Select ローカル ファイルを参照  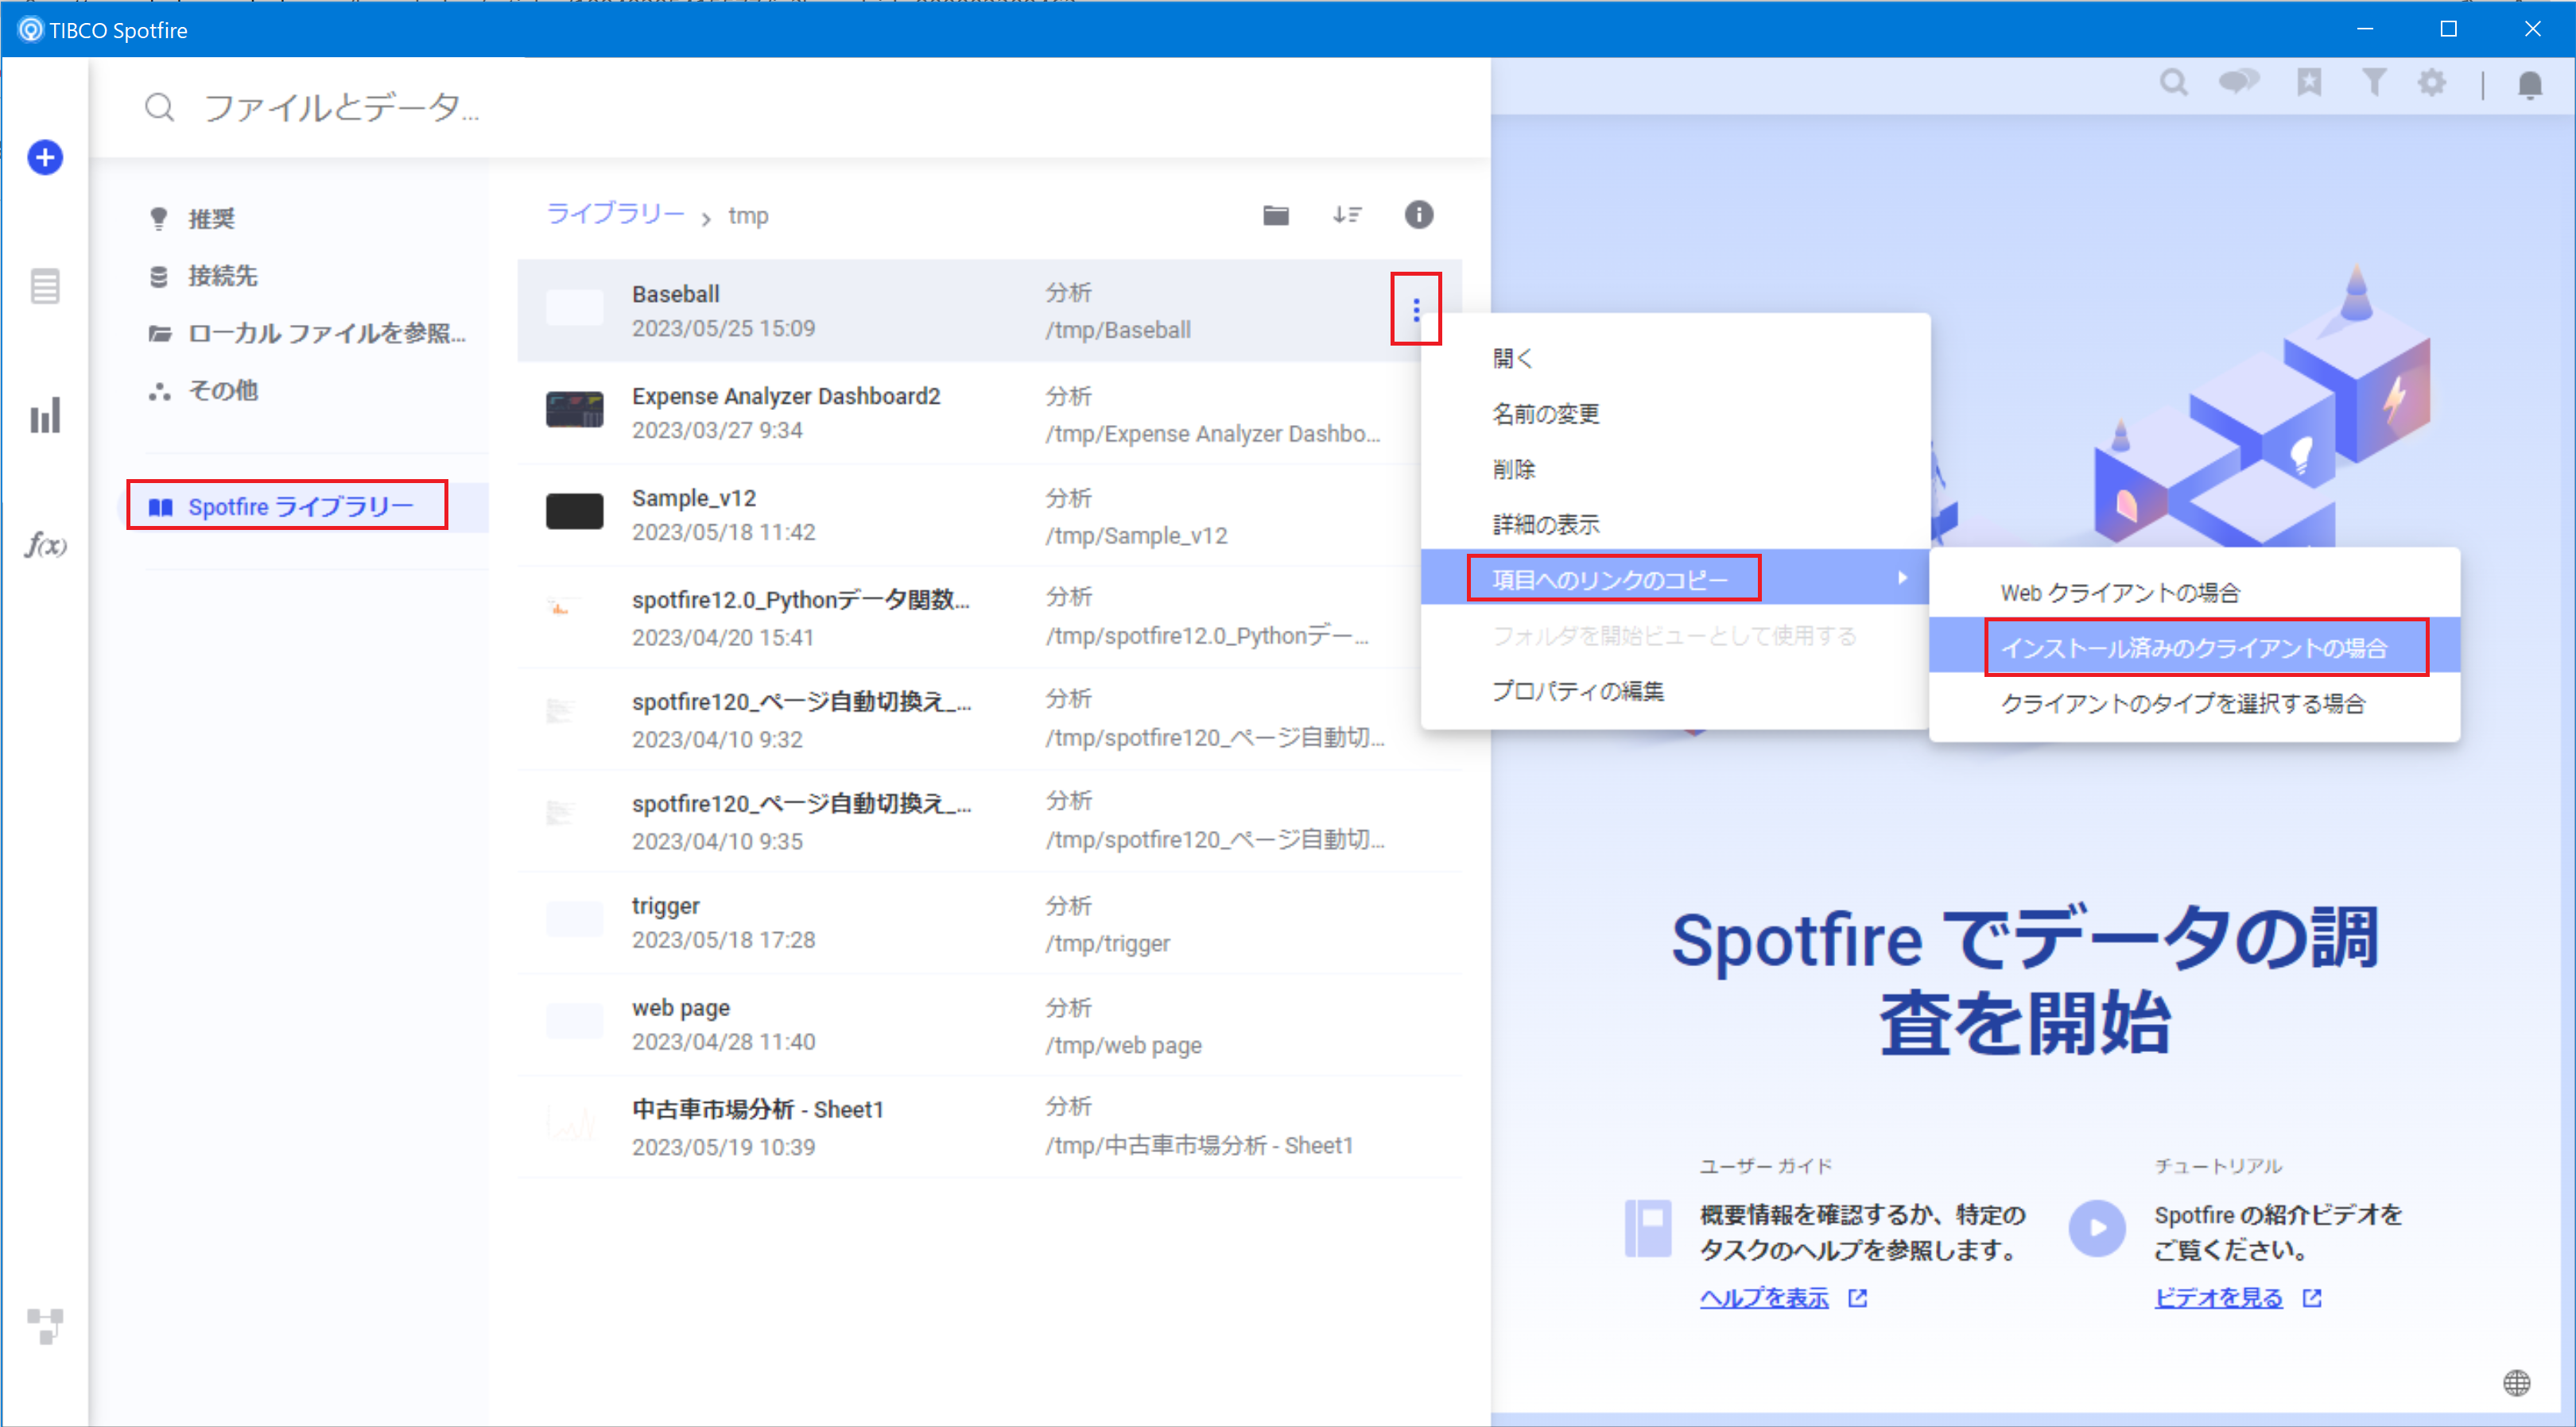pos(307,333)
